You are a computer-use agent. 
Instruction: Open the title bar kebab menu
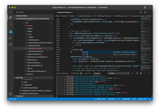[150, 8]
